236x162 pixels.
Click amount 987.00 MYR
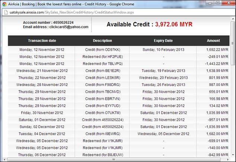coord(219,85)
